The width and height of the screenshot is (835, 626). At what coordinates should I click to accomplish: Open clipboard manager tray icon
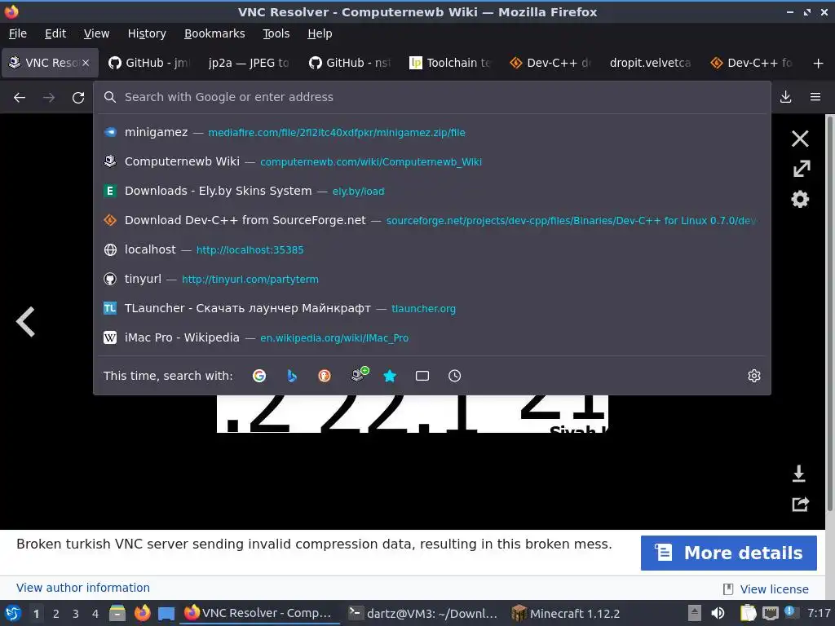pyautogui.click(x=749, y=613)
